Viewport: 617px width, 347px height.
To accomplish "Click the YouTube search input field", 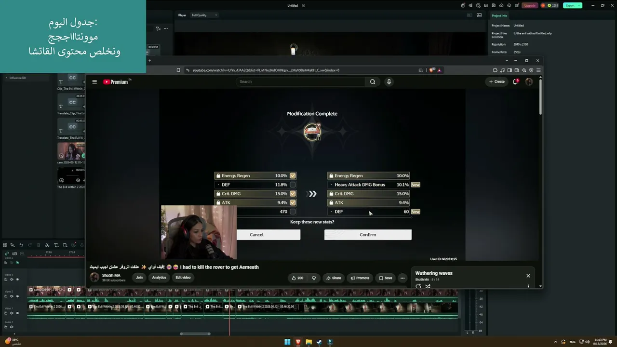I will coord(301,82).
